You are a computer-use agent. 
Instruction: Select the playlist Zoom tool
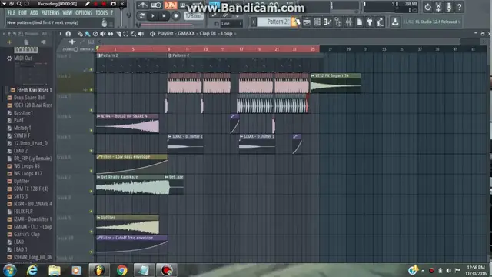(x=133, y=34)
